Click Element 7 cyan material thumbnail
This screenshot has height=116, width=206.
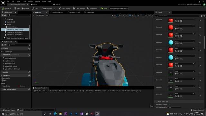pos(171,57)
